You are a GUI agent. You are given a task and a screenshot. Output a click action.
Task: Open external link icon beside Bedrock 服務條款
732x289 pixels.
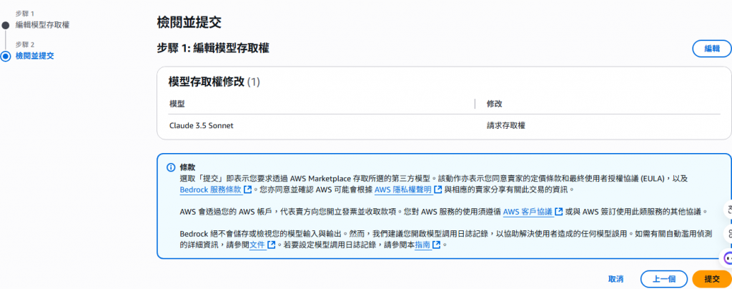click(x=248, y=190)
